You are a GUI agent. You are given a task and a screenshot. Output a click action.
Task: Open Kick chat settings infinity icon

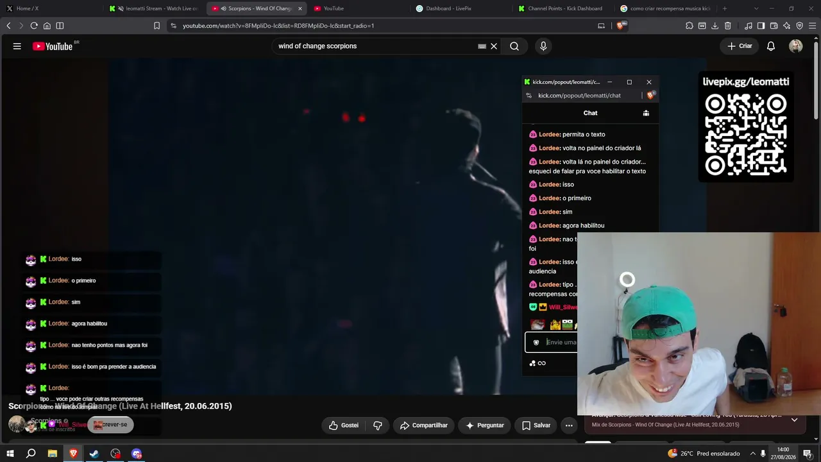[x=542, y=363]
